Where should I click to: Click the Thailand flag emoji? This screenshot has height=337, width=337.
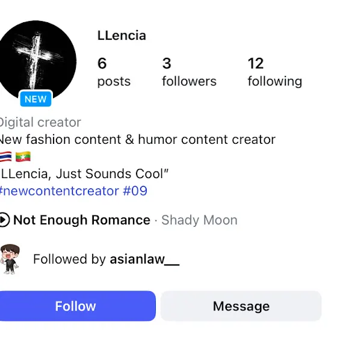5,156
